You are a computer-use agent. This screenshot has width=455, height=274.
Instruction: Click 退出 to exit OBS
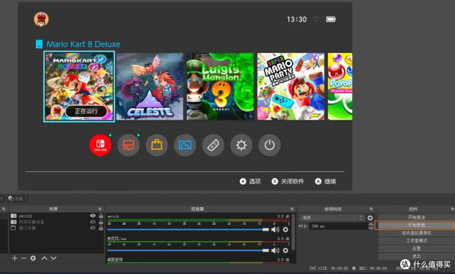pos(416,256)
